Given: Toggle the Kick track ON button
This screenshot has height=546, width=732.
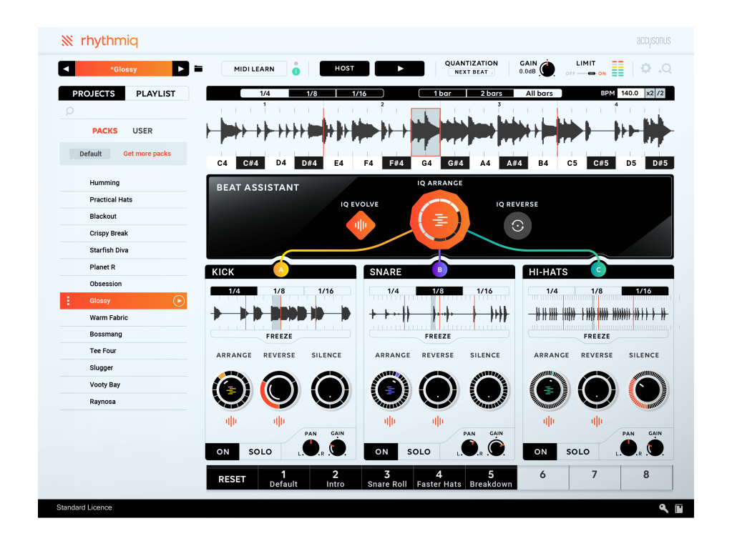Looking at the screenshot, I should pyautogui.click(x=223, y=452).
